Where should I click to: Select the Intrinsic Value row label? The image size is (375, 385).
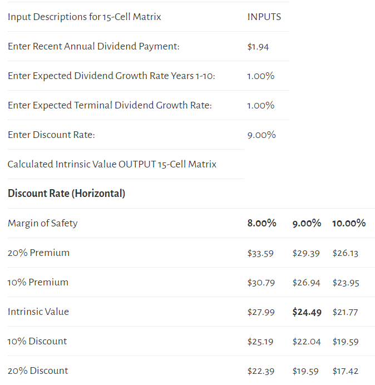tap(38, 312)
